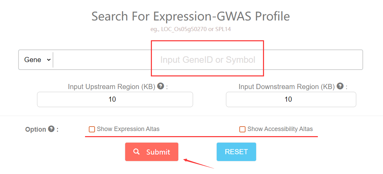383x174 pixels.
Task: Click the help icon beside Input Downstream Region
Action: coord(340,86)
